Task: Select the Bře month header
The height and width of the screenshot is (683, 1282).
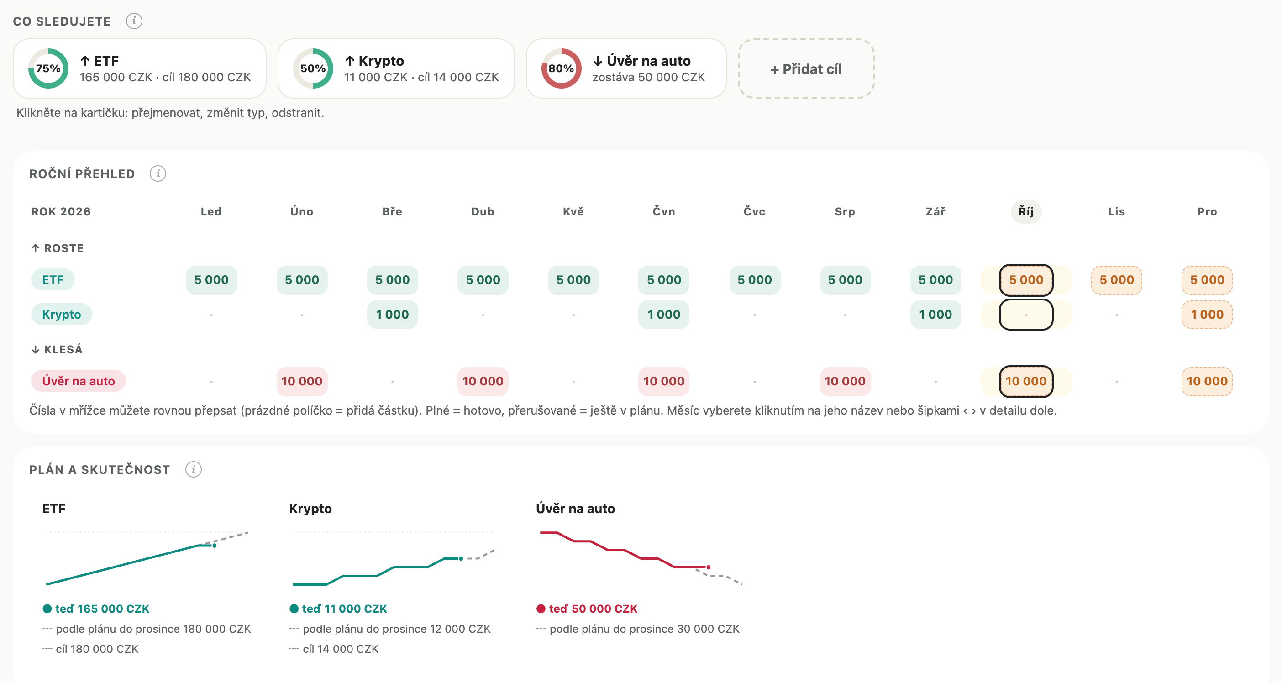Action: point(392,211)
